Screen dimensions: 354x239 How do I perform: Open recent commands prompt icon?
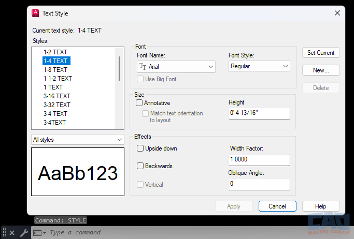click(x=39, y=232)
